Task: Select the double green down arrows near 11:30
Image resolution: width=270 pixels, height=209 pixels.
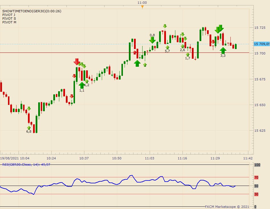Action: click(x=219, y=29)
